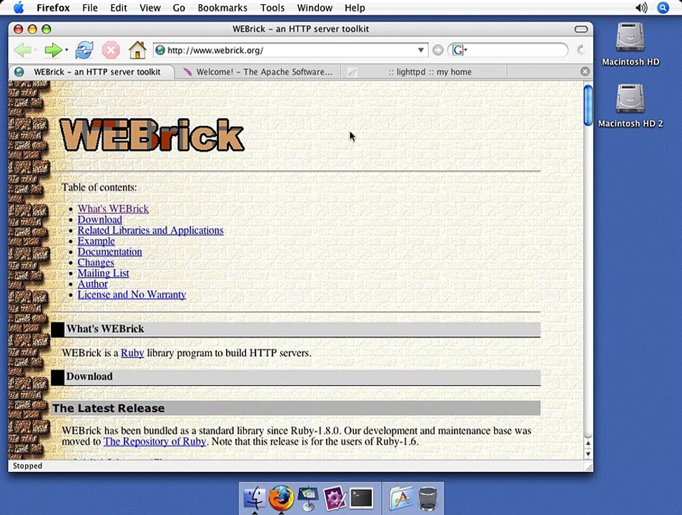This screenshot has width=682, height=515.
Task: Click the page's vertical scrollbar thumb
Action: point(588,105)
